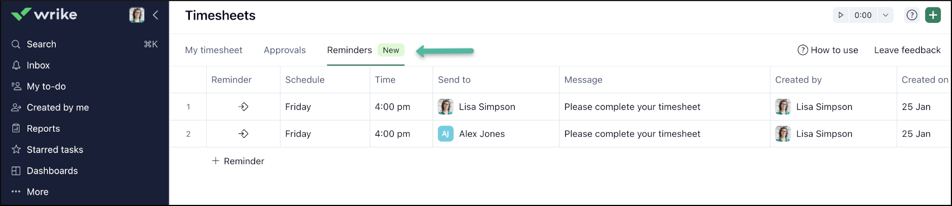Collapse the sidebar with the left chevron
Viewport: 952px width, 206px height.
tap(156, 15)
